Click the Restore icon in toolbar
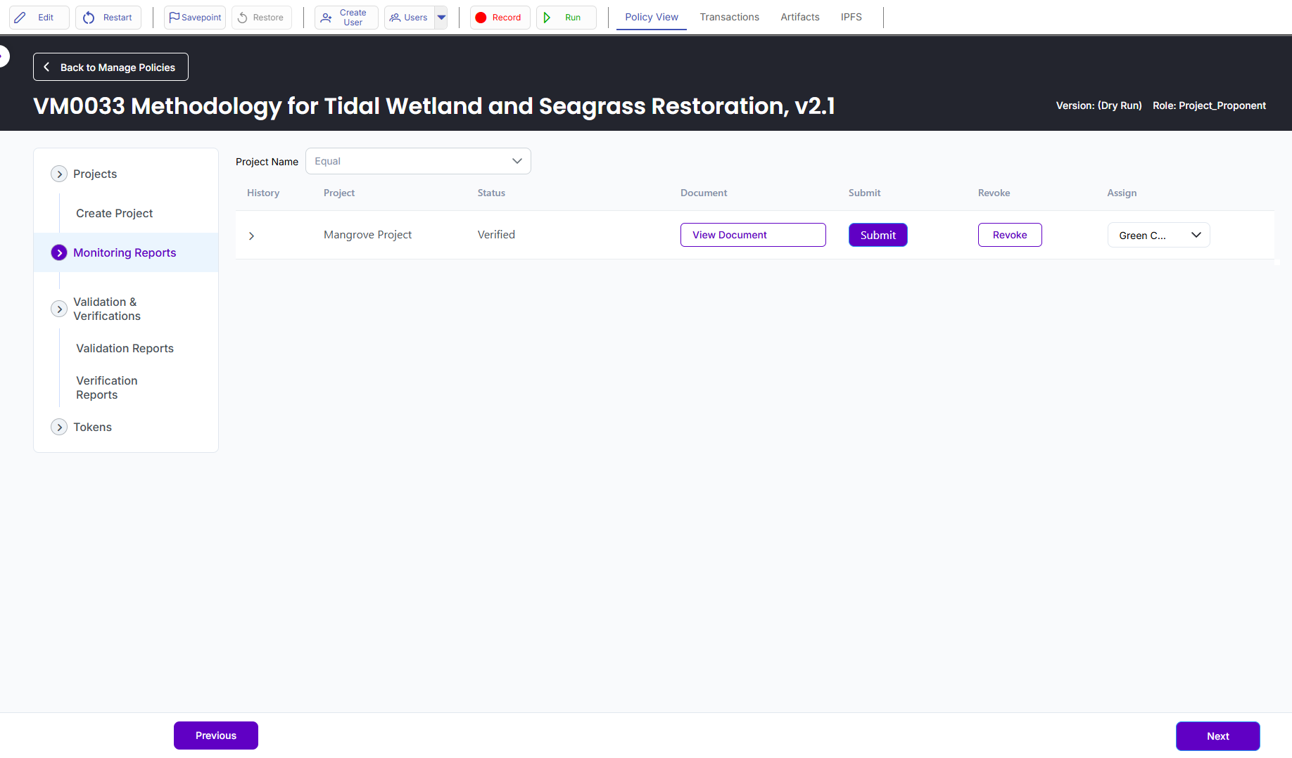Screen dimensions: 1292x758 [x=243, y=18]
